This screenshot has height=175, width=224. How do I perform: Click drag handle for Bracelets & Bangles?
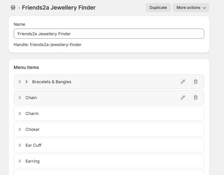20,82
